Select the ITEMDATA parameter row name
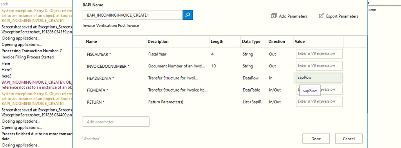Image resolution: width=401 pixels, height=148 pixels. [x=98, y=90]
